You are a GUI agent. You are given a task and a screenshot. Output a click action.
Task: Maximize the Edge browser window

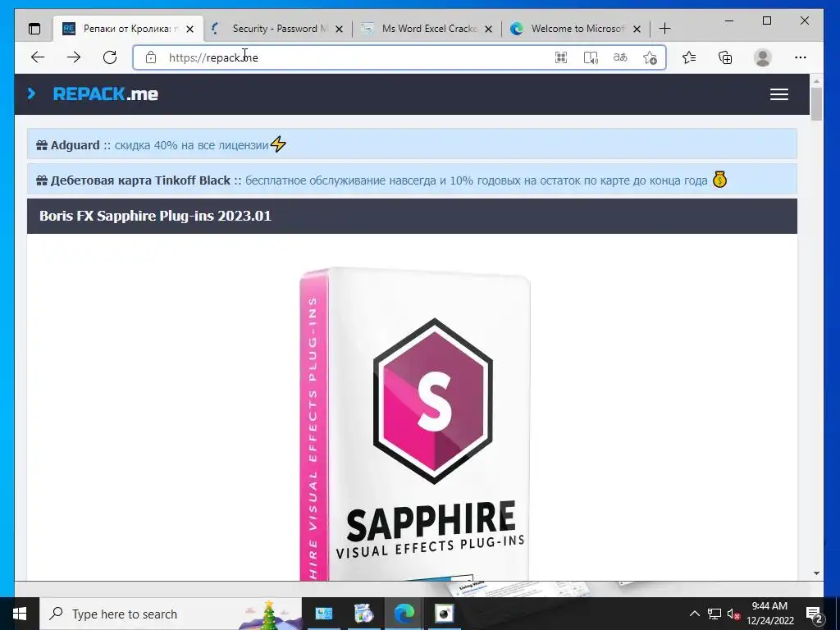(767, 21)
